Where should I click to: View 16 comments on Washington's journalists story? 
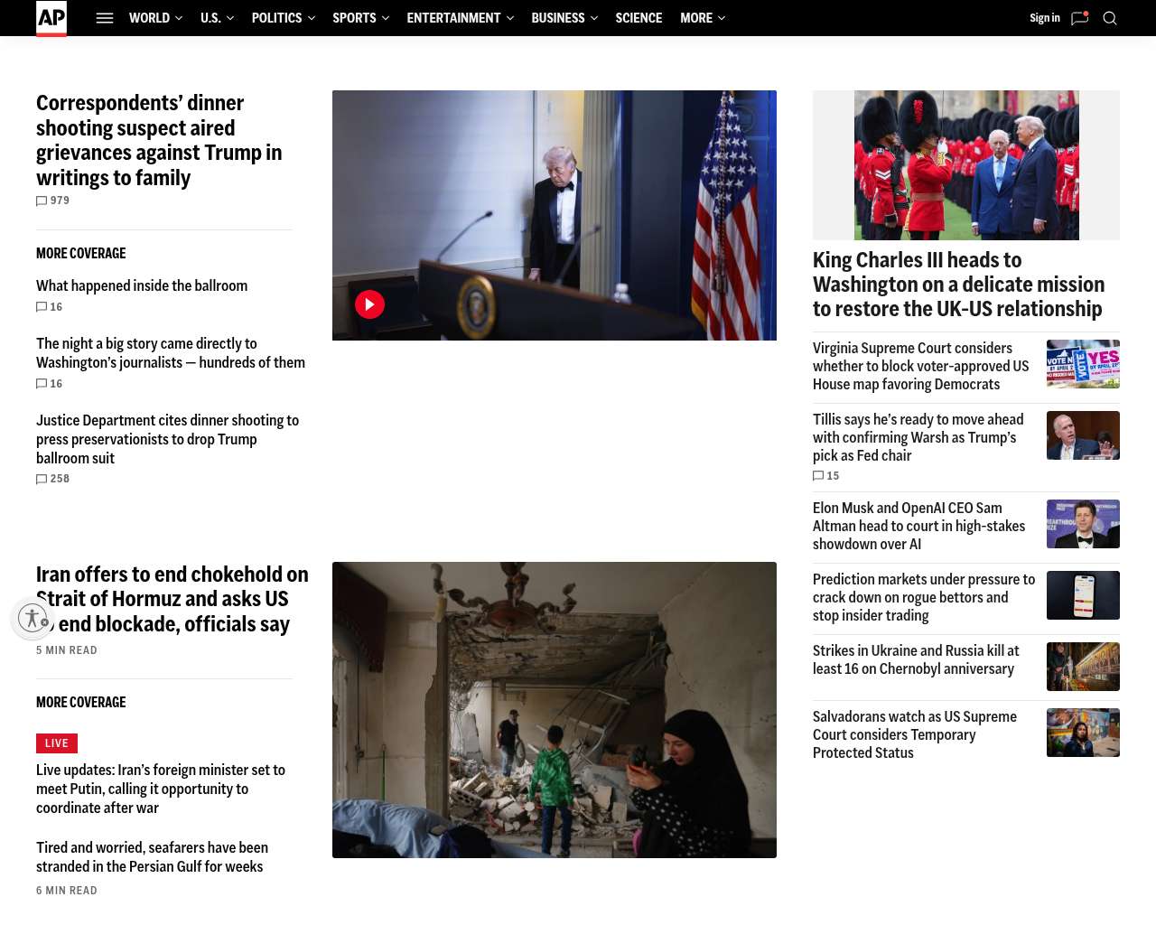[x=50, y=384]
